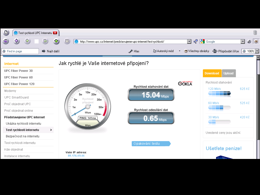This screenshot has width=260, height=195.
Task: Switch to the Upload tab
Action: [x=229, y=73]
